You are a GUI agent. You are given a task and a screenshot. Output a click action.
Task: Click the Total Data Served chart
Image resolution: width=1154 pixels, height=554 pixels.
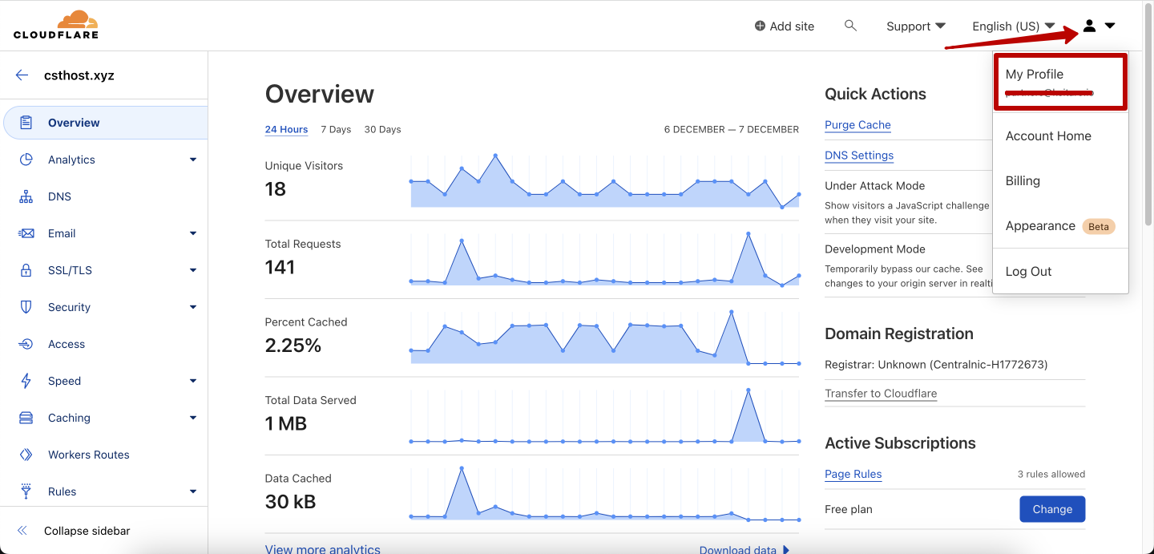(x=605, y=415)
